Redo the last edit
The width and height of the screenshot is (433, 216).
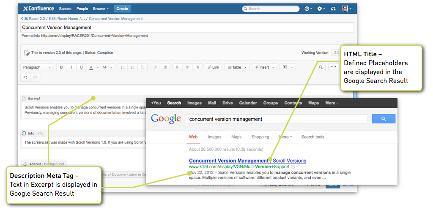(x=36, y=78)
